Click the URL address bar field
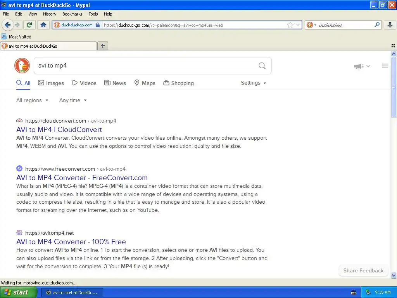 coord(194,25)
